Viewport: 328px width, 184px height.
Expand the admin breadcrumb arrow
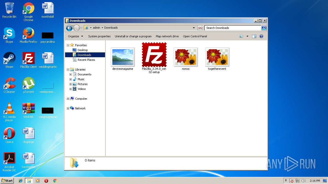pos(102,28)
